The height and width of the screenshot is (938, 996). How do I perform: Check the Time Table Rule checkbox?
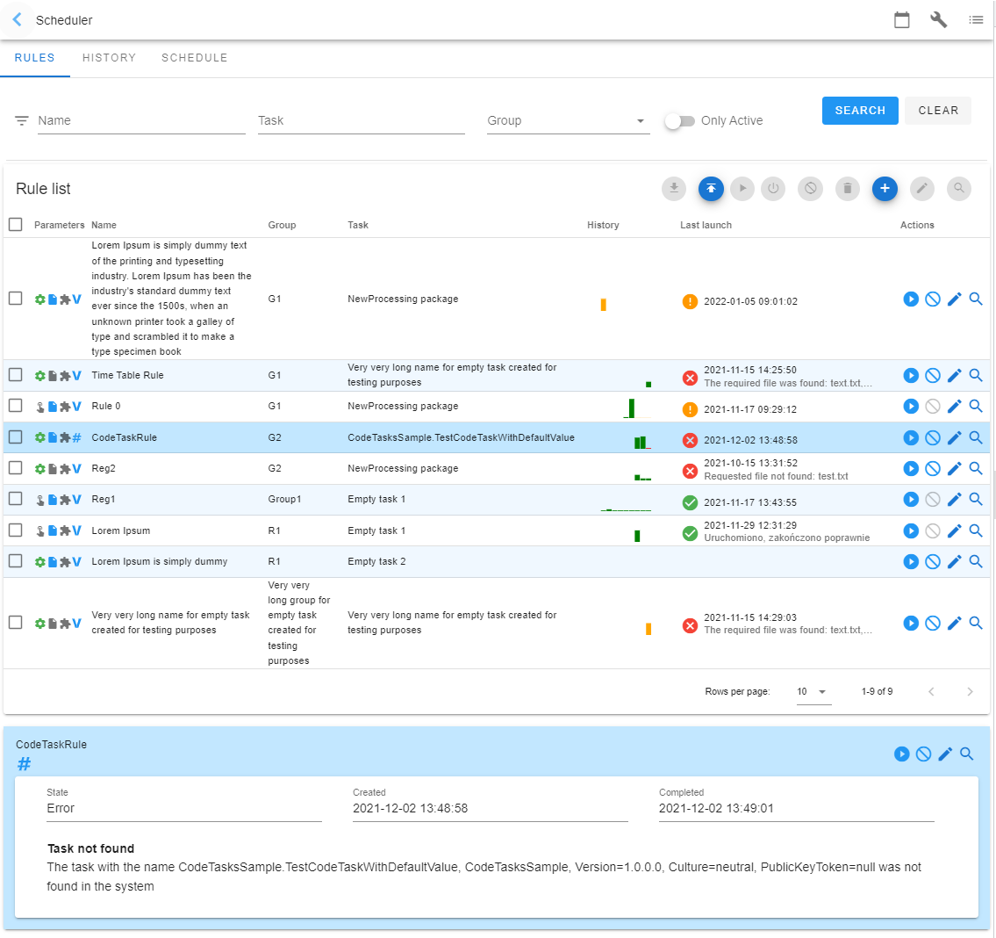tap(15, 375)
